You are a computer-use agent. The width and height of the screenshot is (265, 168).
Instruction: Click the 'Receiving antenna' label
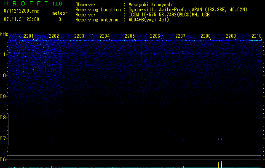click(97, 20)
